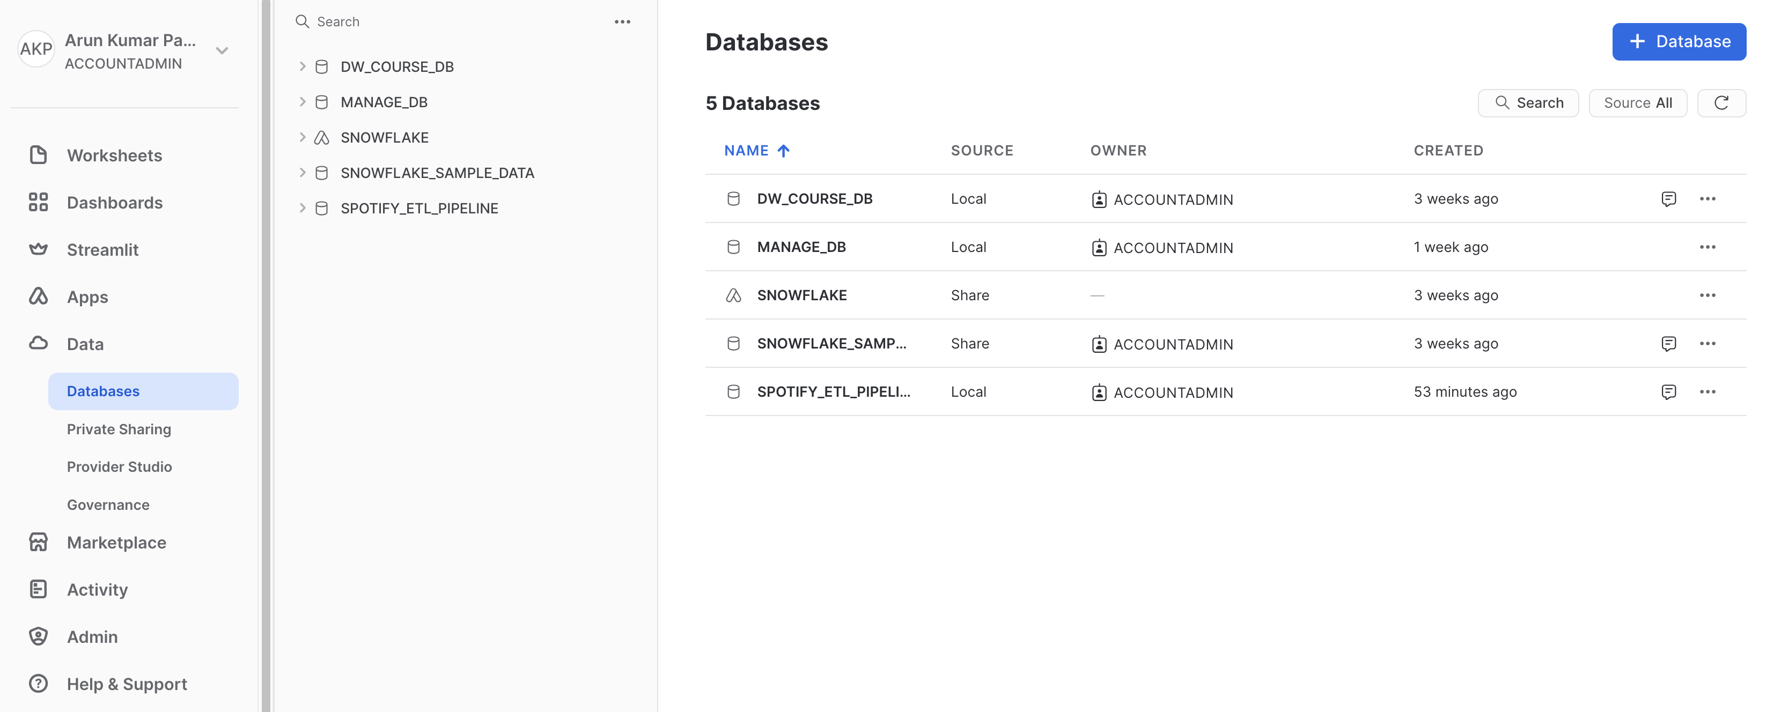Open more actions for SPOTIFY_ETL_PIPELI... row
This screenshot has height=712, width=1781.
coord(1707,391)
